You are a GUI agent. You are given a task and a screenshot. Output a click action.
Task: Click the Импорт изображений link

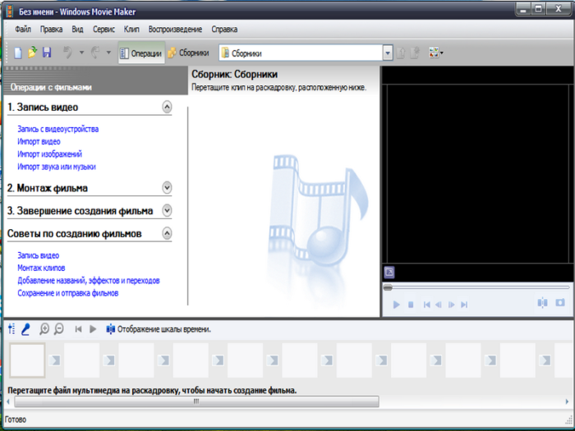coord(49,154)
